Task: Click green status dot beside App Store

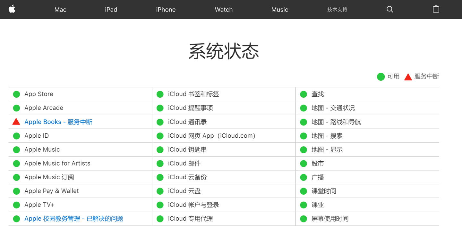Action: click(x=16, y=94)
